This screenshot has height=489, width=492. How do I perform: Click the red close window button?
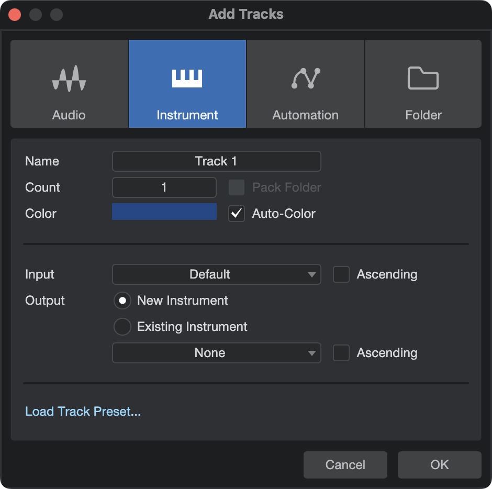click(x=15, y=15)
